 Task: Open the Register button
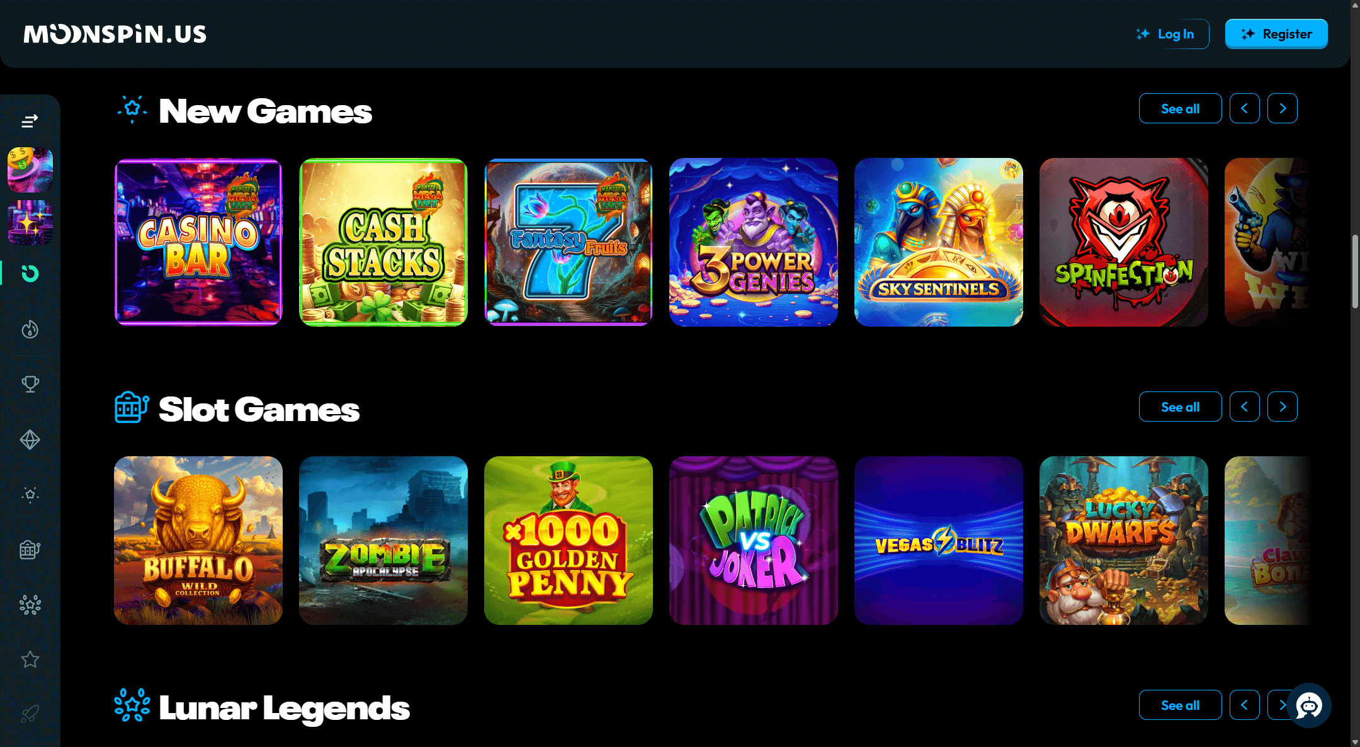[1276, 34]
